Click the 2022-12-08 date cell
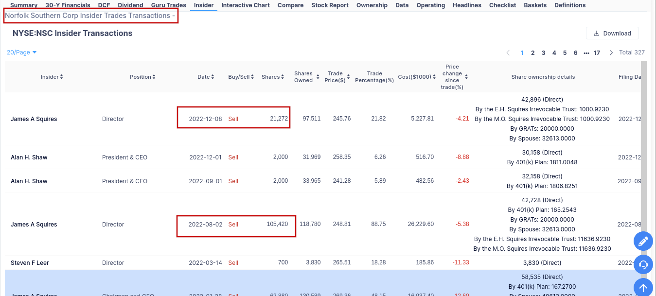This screenshot has width=656, height=296. pyautogui.click(x=206, y=119)
